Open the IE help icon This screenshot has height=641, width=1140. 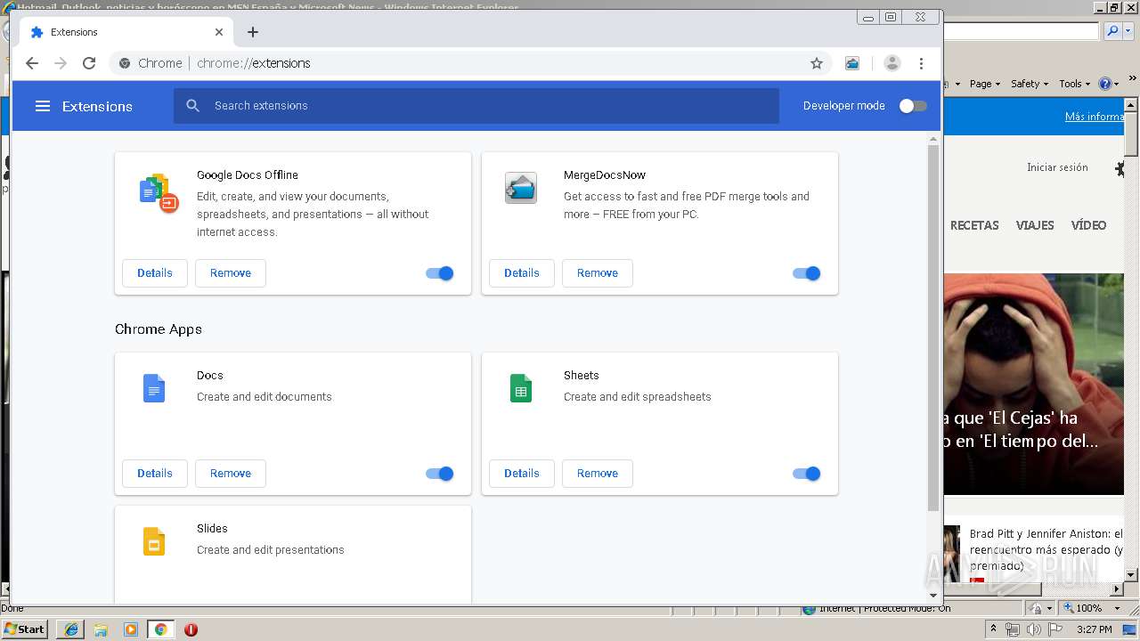tap(1104, 84)
